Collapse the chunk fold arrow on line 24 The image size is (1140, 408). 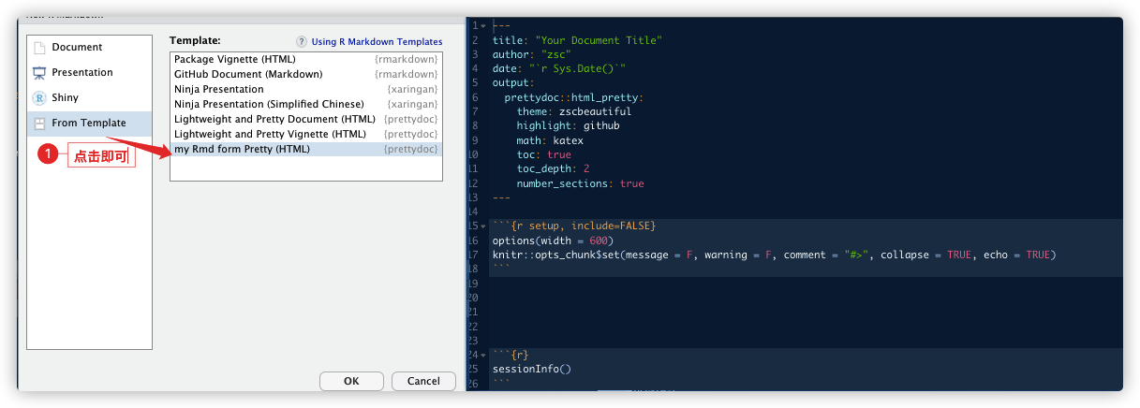pyautogui.click(x=483, y=356)
